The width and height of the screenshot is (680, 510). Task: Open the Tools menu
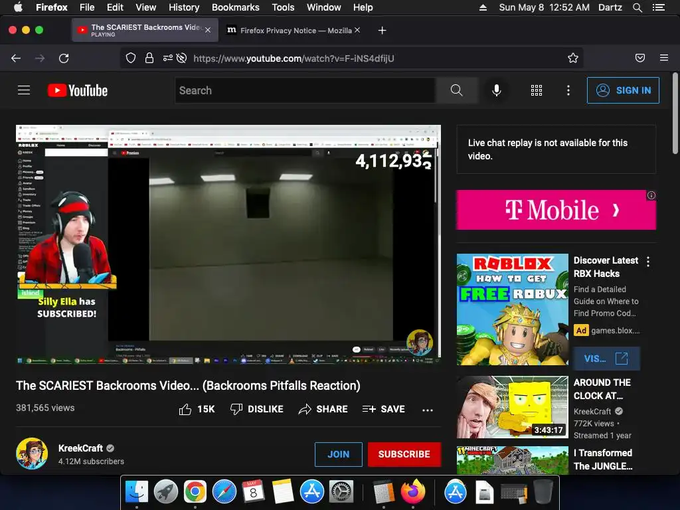(283, 7)
